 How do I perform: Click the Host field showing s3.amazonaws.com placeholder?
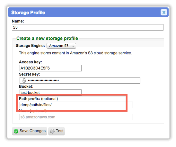point(76,117)
